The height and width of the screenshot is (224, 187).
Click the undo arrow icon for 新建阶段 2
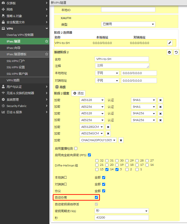pyautogui.click(x=176, y=52)
